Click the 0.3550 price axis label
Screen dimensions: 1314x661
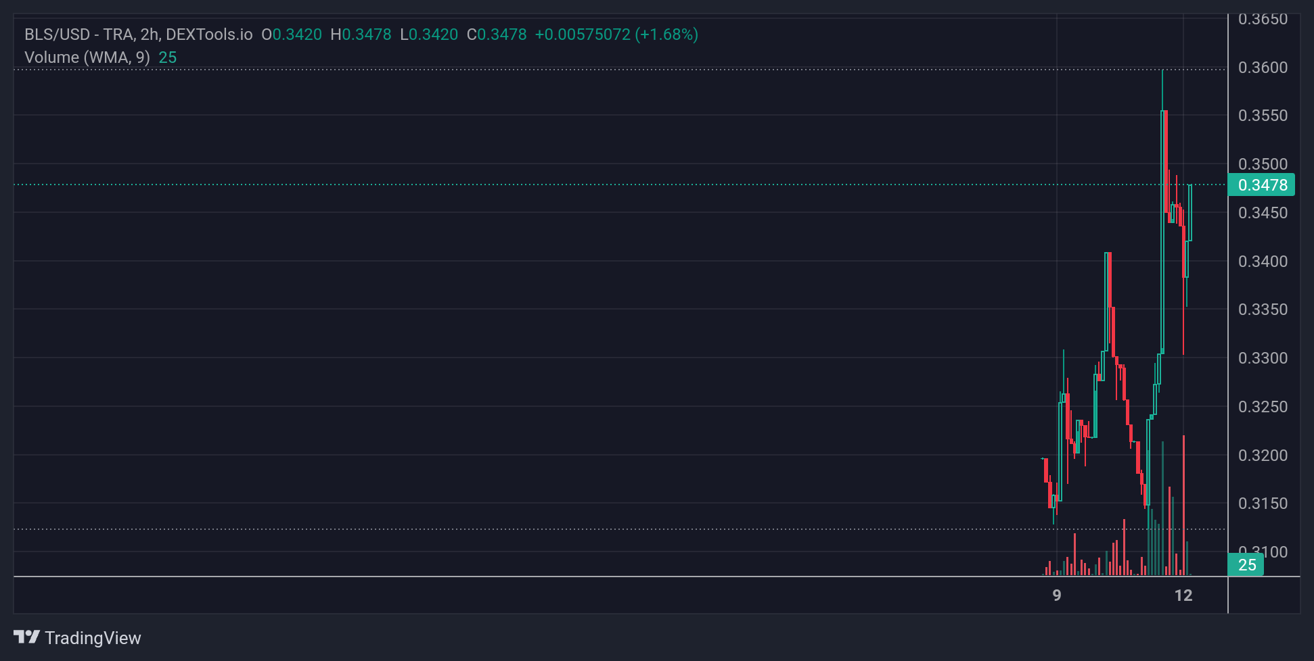click(x=1263, y=116)
